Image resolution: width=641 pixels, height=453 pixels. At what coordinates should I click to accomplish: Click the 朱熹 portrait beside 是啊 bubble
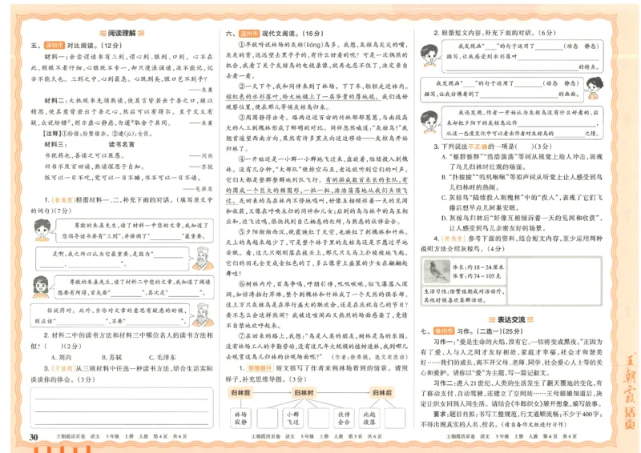point(203,259)
